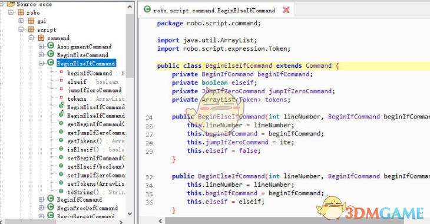Click the getBeginIfCommand method icon

tap(61, 123)
